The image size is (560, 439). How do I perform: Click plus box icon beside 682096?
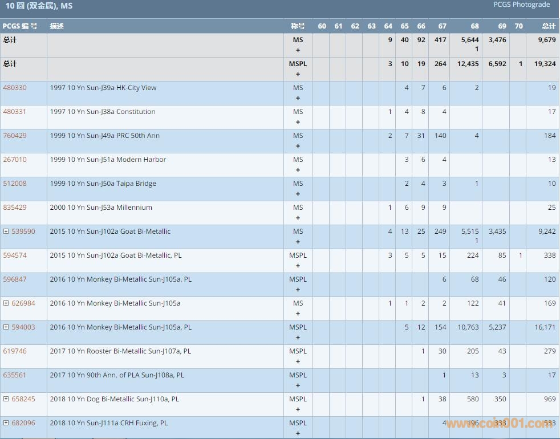[6, 423]
